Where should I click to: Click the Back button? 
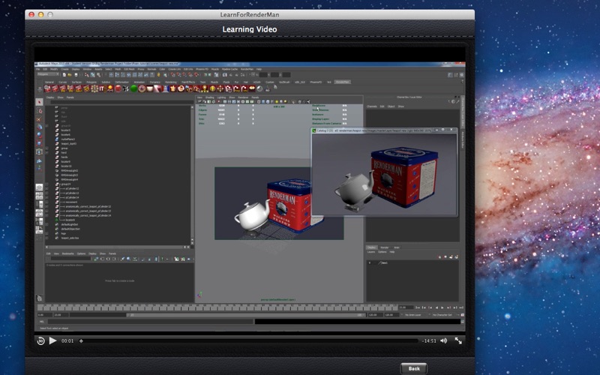[x=414, y=368]
